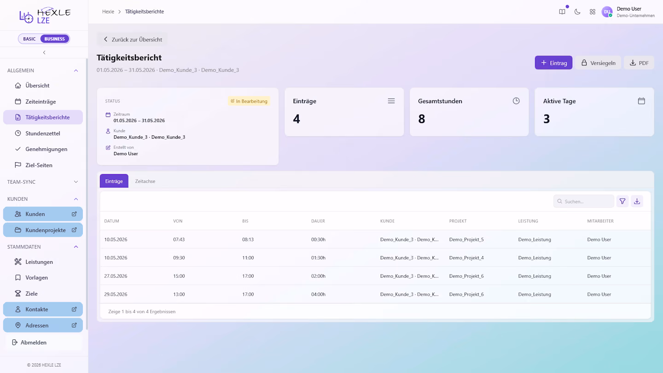Click the Versiegeln button
Viewport: 663px width, 373px height.
click(x=598, y=63)
